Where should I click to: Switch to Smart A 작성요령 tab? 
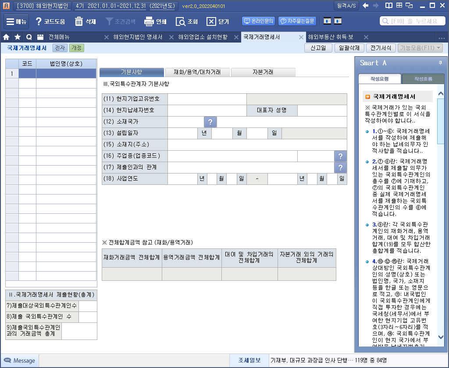coord(380,79)
